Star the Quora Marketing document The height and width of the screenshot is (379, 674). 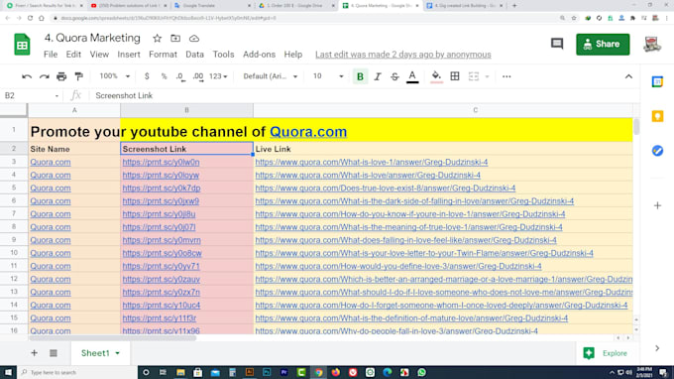[157, 39]
